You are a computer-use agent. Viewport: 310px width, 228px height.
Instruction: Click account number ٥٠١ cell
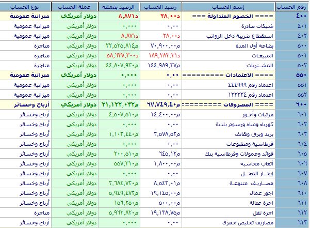click(x=291, y=55)
